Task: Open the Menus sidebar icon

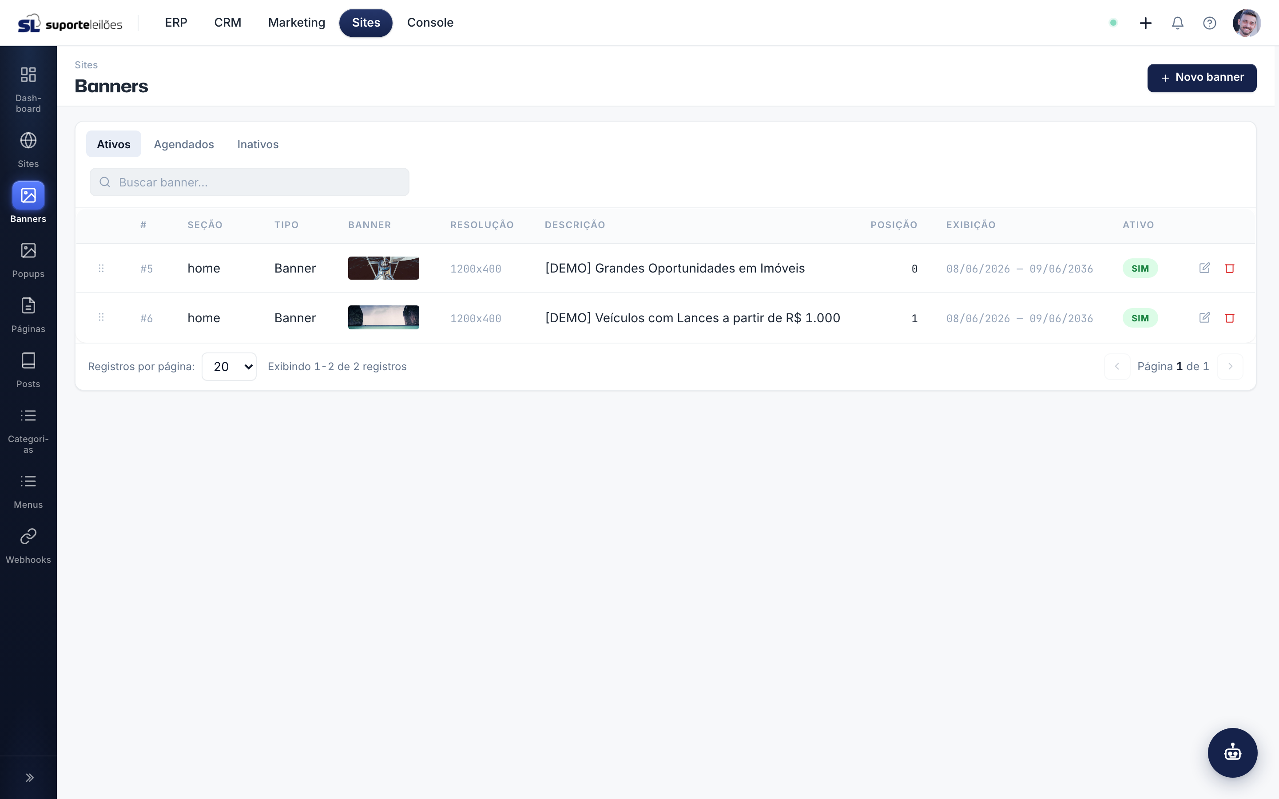Action: pyautogui.click(x=28, y=481)
